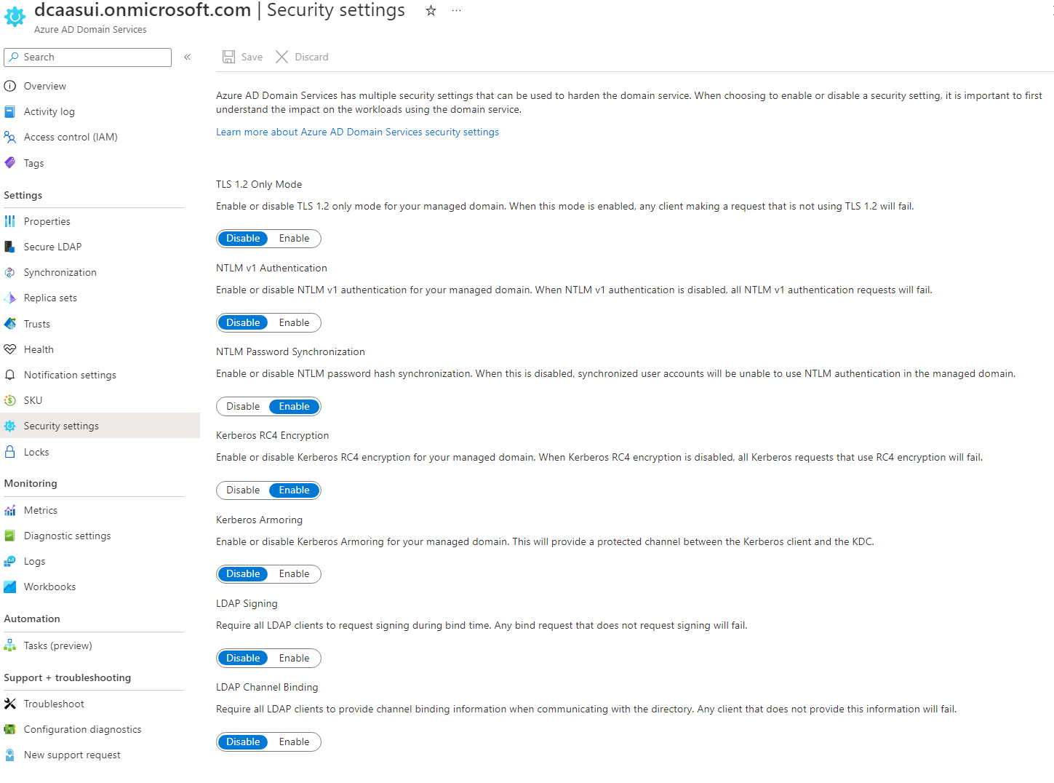Click the Discard X icon

coord(282,57)
